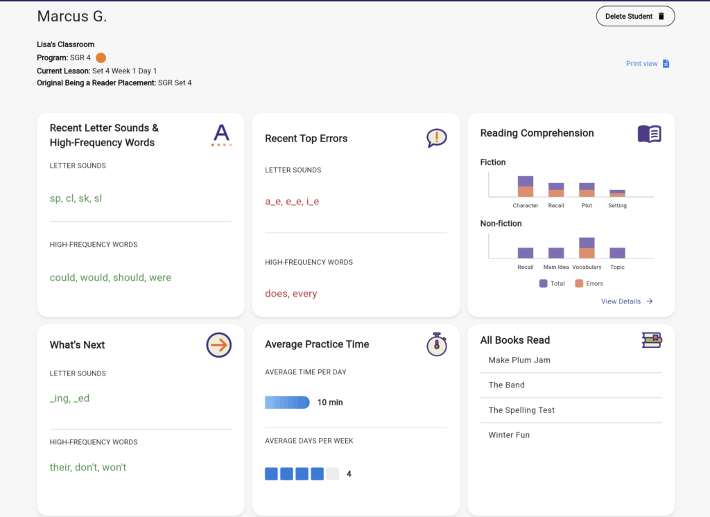The height and width of the screenshot is (517, 710).
Task: Click the average time per day progress bar
Action: [x=287, y=403]
